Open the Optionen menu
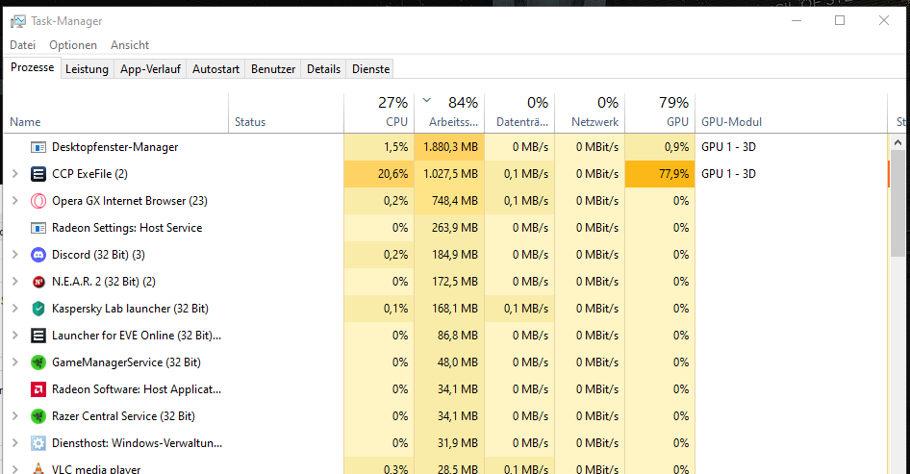The width and height of the screenshot is (910, 474). point(73,45)
